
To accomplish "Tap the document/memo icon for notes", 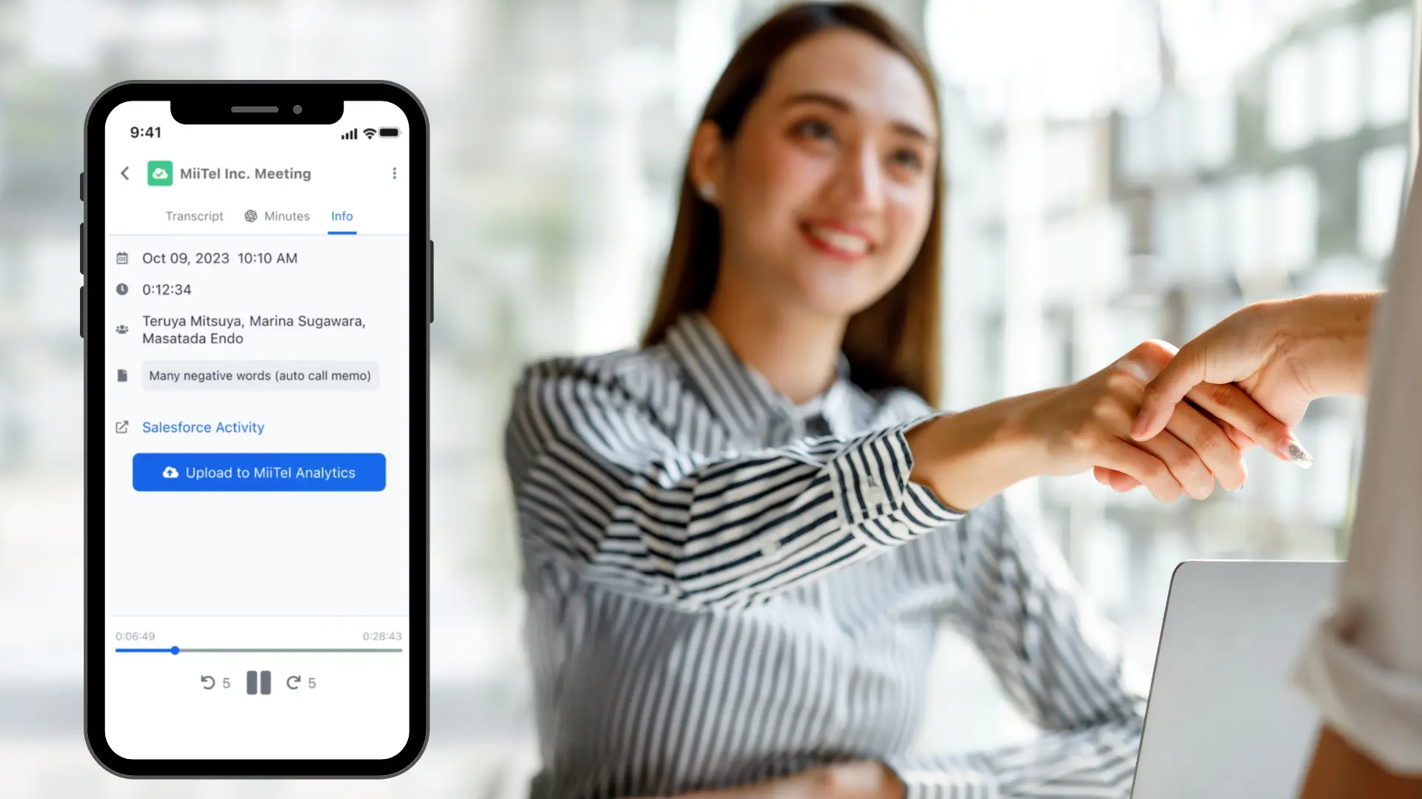I will click(x=123, y=374).
